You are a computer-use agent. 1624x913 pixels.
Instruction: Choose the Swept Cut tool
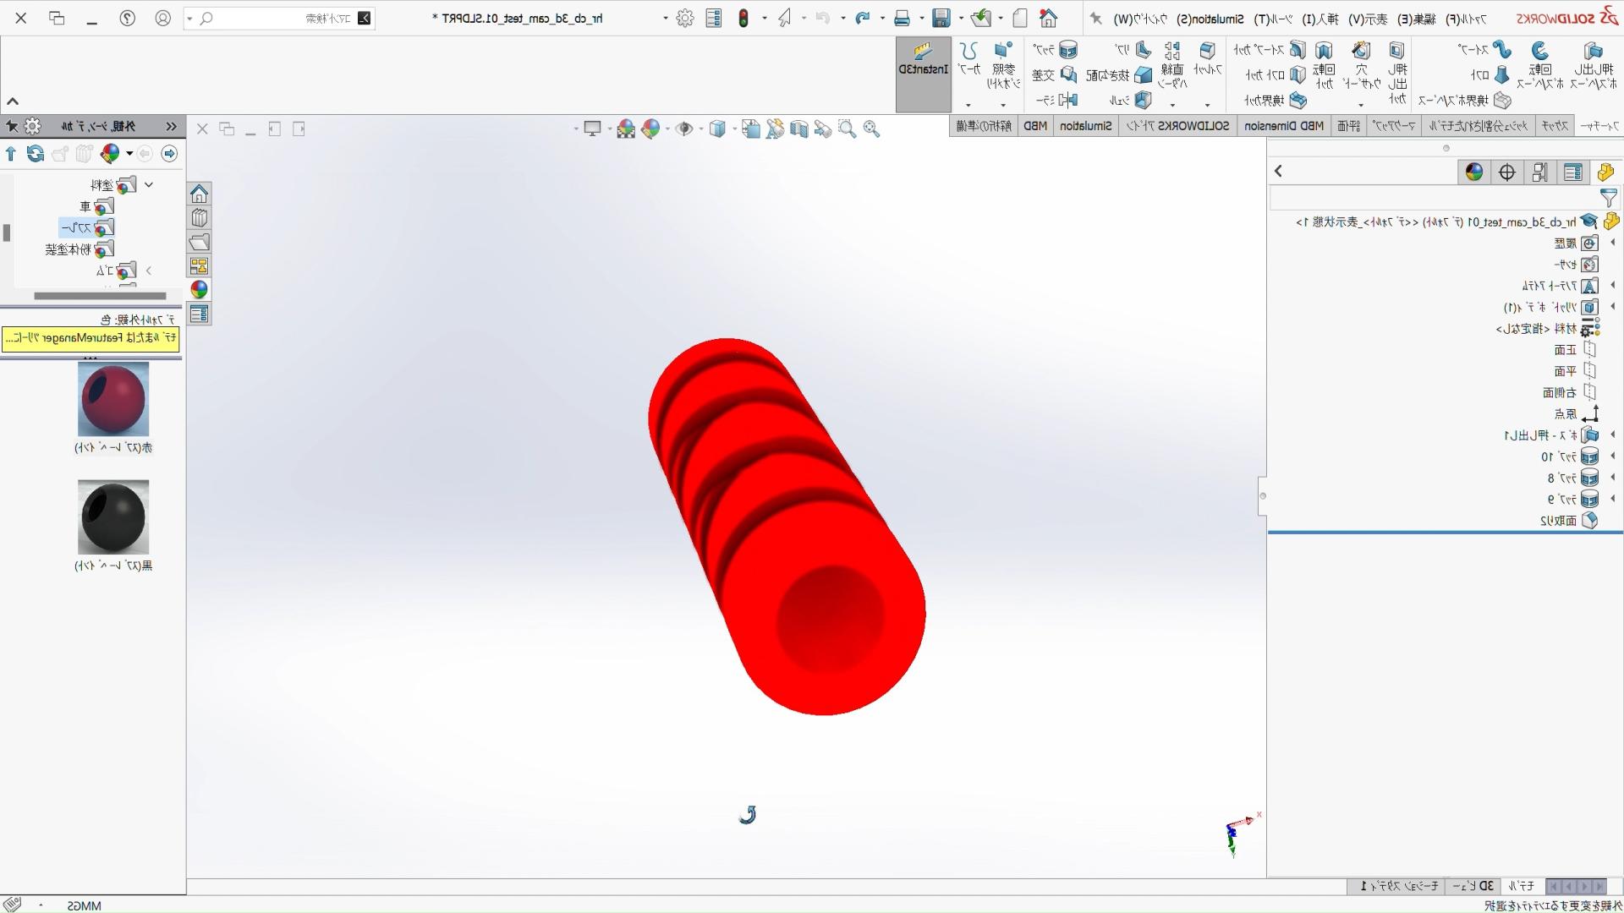pos(1270,50)
